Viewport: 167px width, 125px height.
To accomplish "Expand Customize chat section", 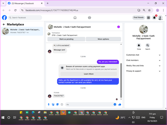I will (x=143, y=55).
